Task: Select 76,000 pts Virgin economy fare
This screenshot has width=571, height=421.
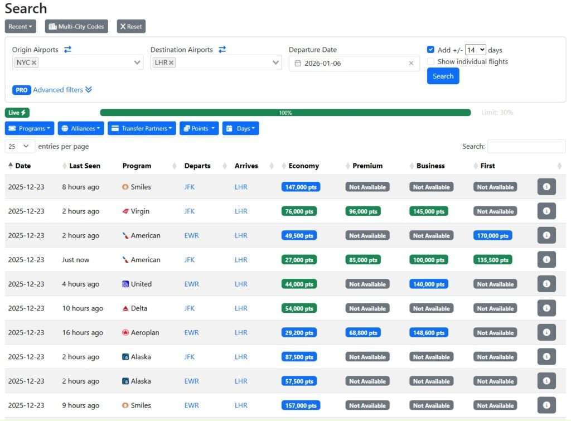Action: coord(299,211)
